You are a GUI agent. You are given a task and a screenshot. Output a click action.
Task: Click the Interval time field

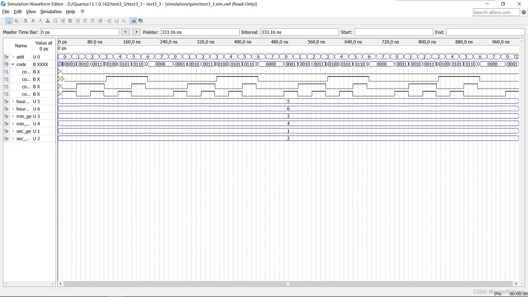(299, 32)
